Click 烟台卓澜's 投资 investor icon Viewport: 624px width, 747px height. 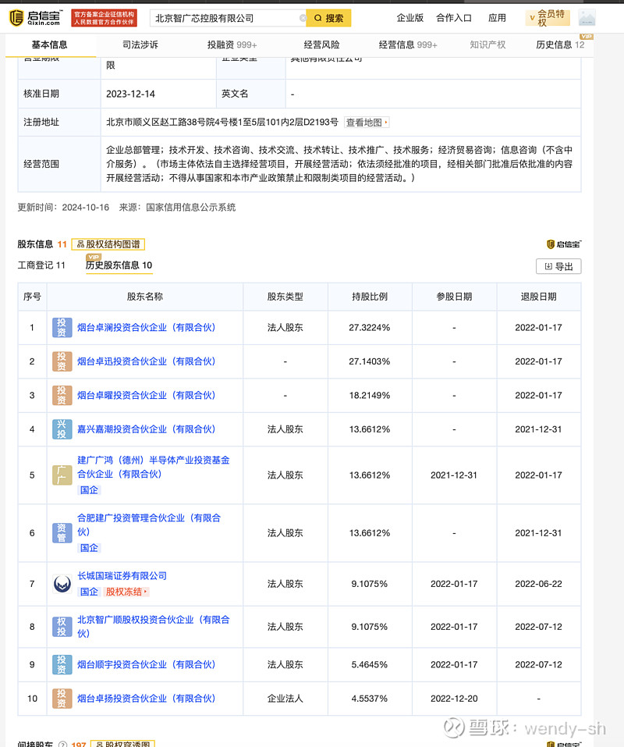pos(62,327)
